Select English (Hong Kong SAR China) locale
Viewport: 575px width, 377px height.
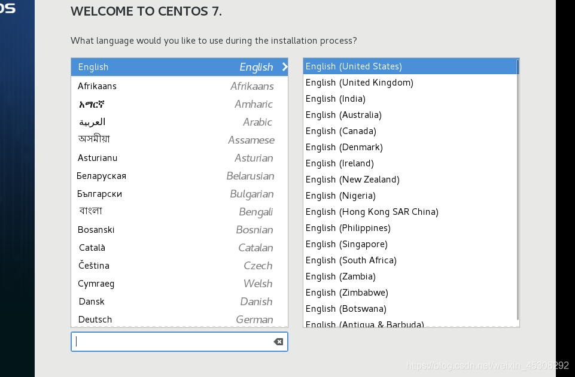pos(410,212)
